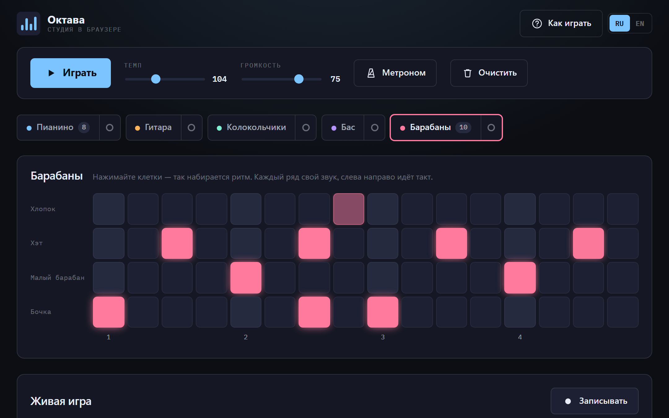Switch to the Гитара instrument tab
Viewport: 669px width, 418px height.
(154, 128)
